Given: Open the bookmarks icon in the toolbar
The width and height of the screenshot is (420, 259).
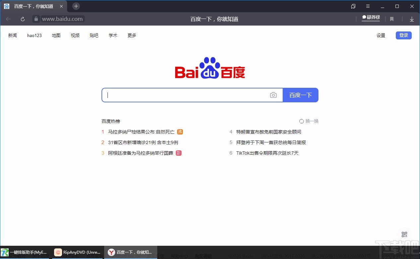Looking at the screenshot, I should click(392, 19).
